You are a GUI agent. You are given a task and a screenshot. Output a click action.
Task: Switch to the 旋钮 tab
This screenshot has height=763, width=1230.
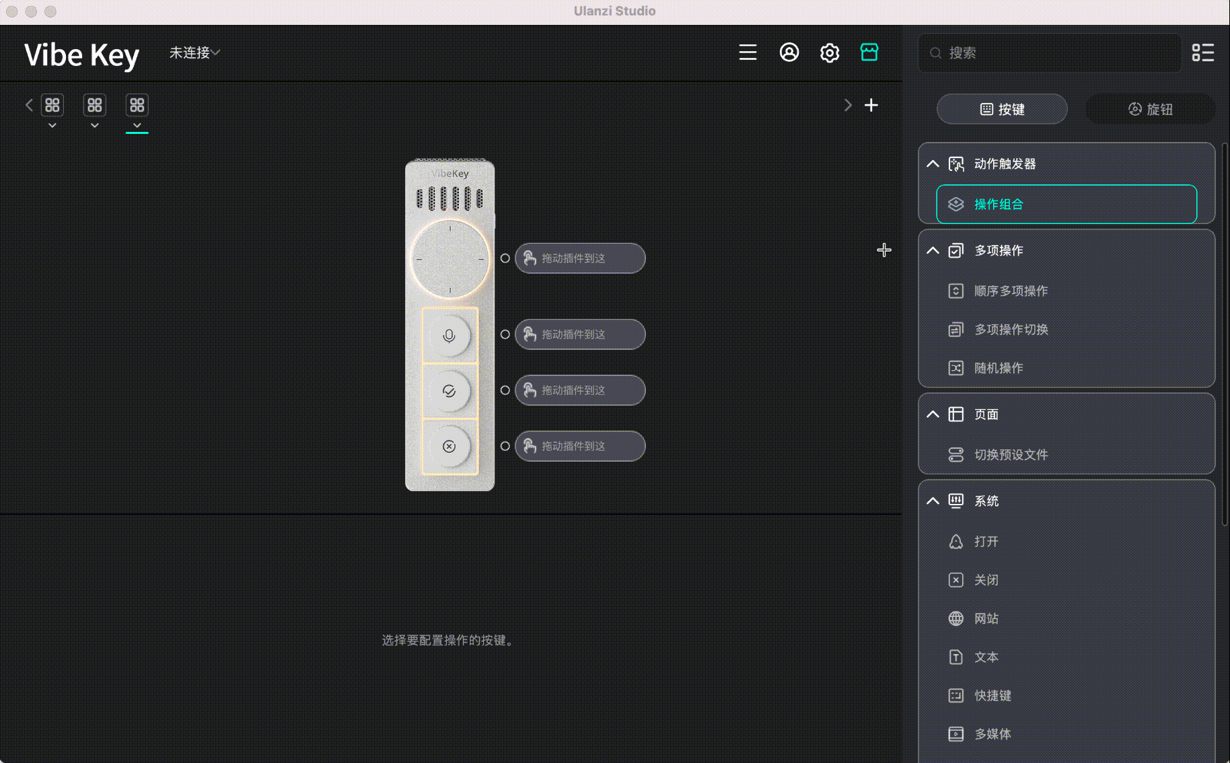coord(1151,109)
